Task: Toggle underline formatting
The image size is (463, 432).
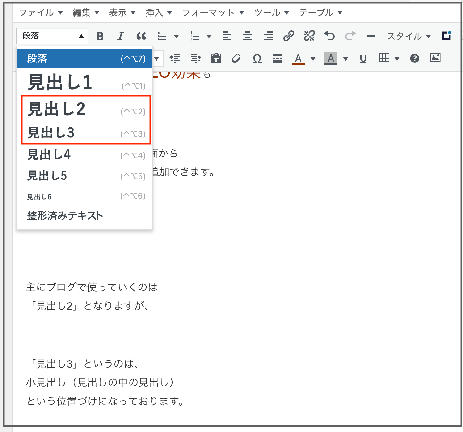Action: pos(363,59)
